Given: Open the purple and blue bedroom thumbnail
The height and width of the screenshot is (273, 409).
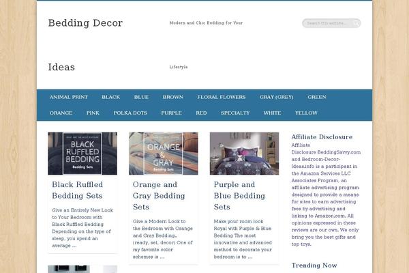Looking at the screenshot, I should click(x=245, y=154).
